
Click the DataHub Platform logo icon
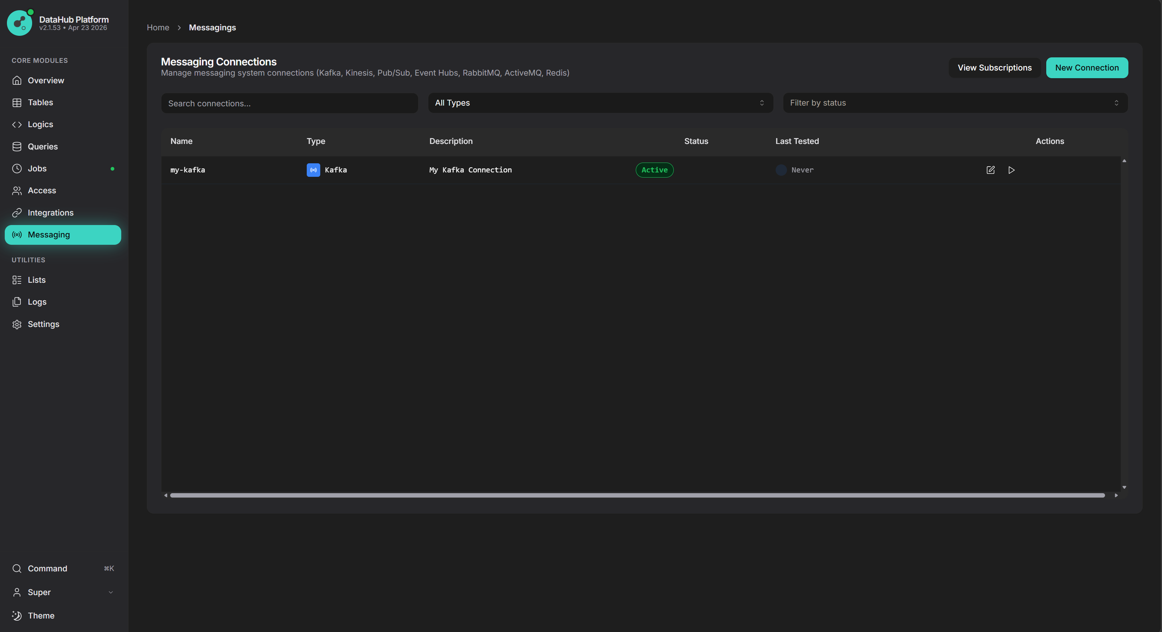click(x=19, y=23)
